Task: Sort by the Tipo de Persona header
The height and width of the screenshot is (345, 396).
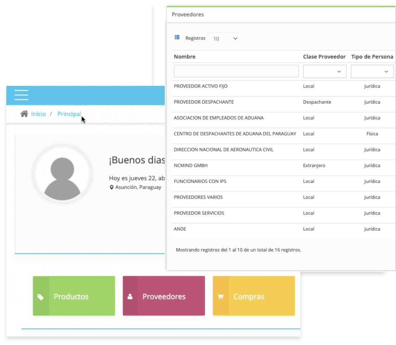Action: click(372, 56)
